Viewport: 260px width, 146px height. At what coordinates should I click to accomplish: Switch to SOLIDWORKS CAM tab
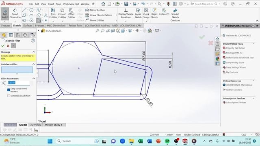tap(131, 26)
